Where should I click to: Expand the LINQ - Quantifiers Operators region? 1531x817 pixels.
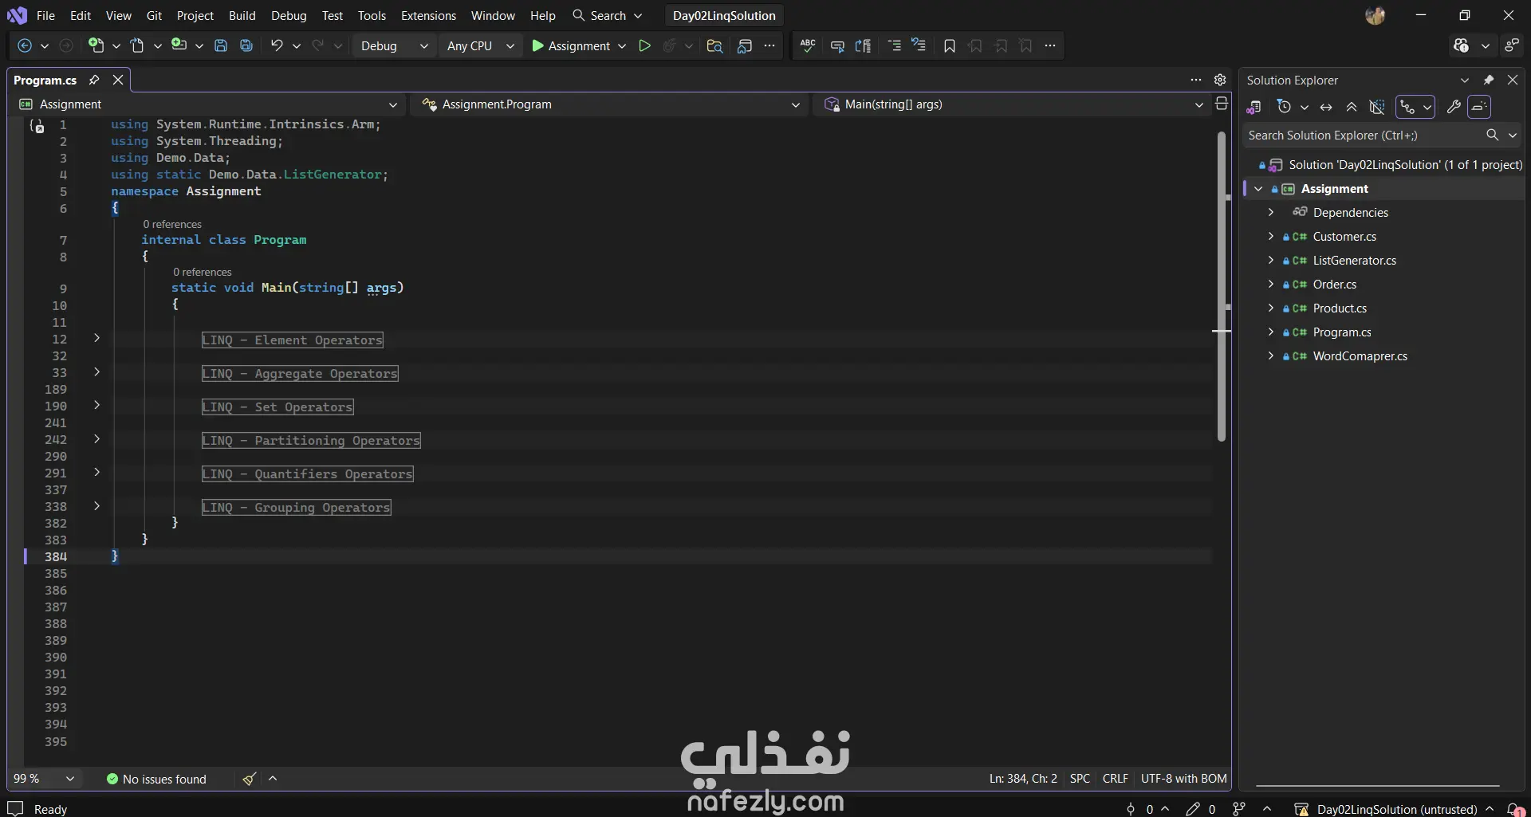[x=96, y=472]
